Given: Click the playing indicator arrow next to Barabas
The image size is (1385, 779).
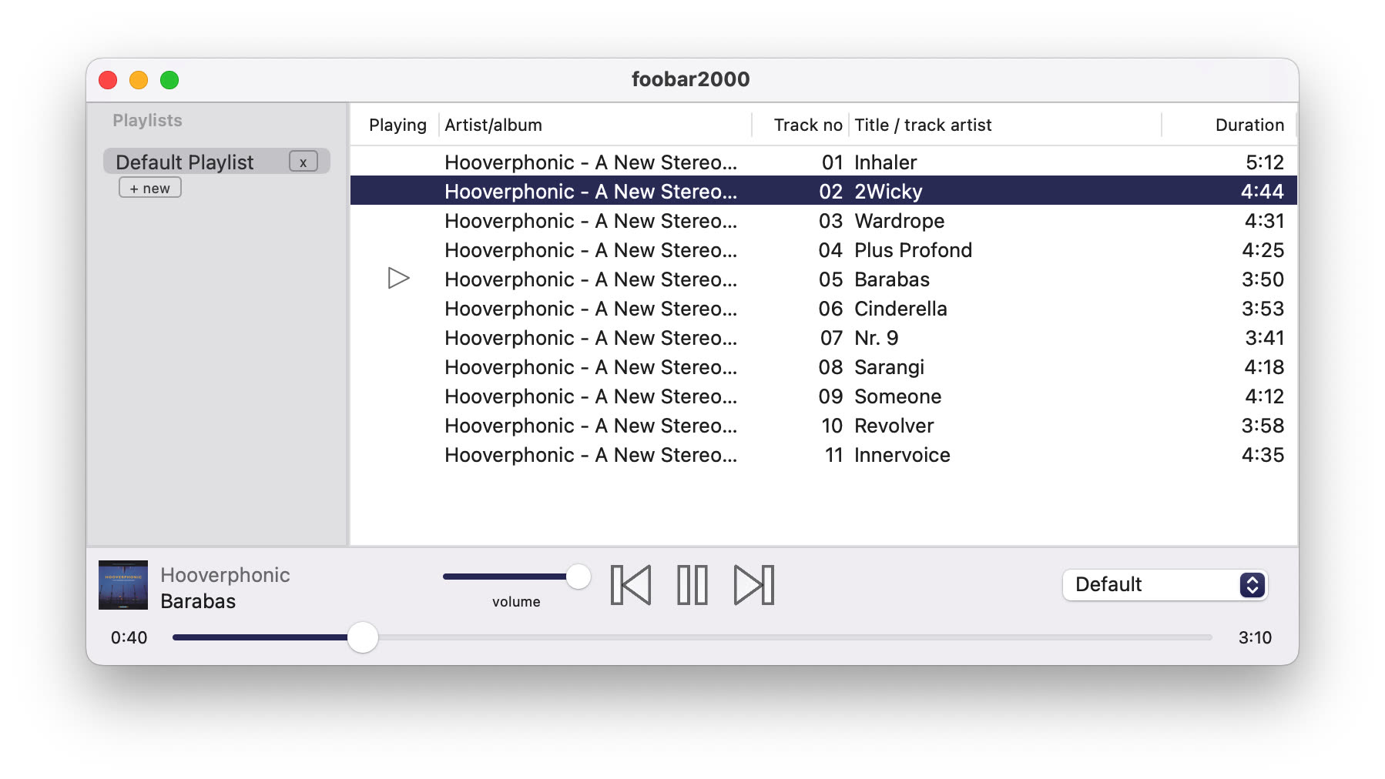Looking at the screenshot, I should pyautogui.click(x=398, y=279).
